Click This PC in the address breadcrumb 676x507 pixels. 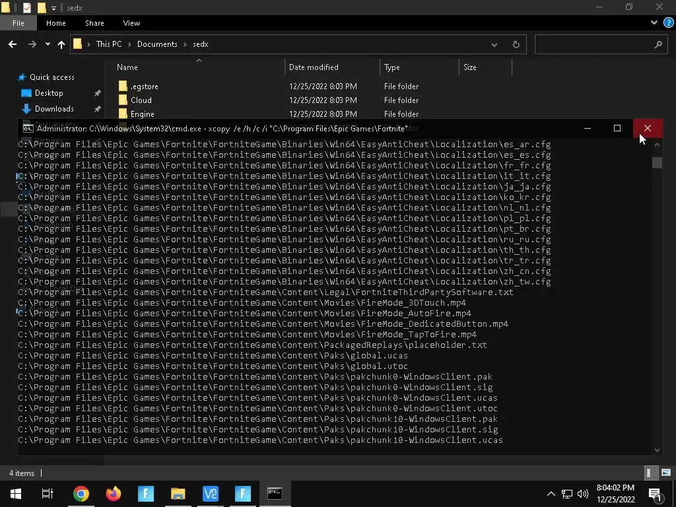click(x=109, y=44)
